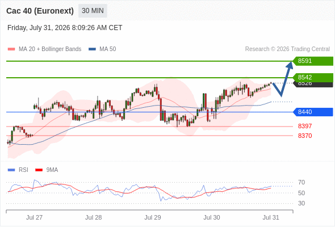Screen dimensions: 335x227
Task: Click the red 8397 support value
Action: pyautogui.click(x=305, y=126)
